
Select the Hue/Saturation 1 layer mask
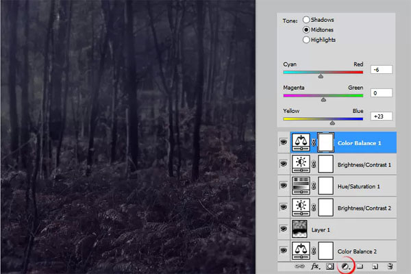coord(326,186)
